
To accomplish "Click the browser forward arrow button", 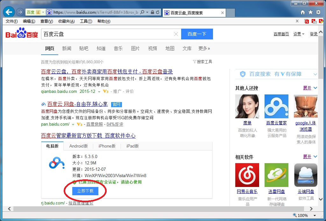I will tap(20, 12).
